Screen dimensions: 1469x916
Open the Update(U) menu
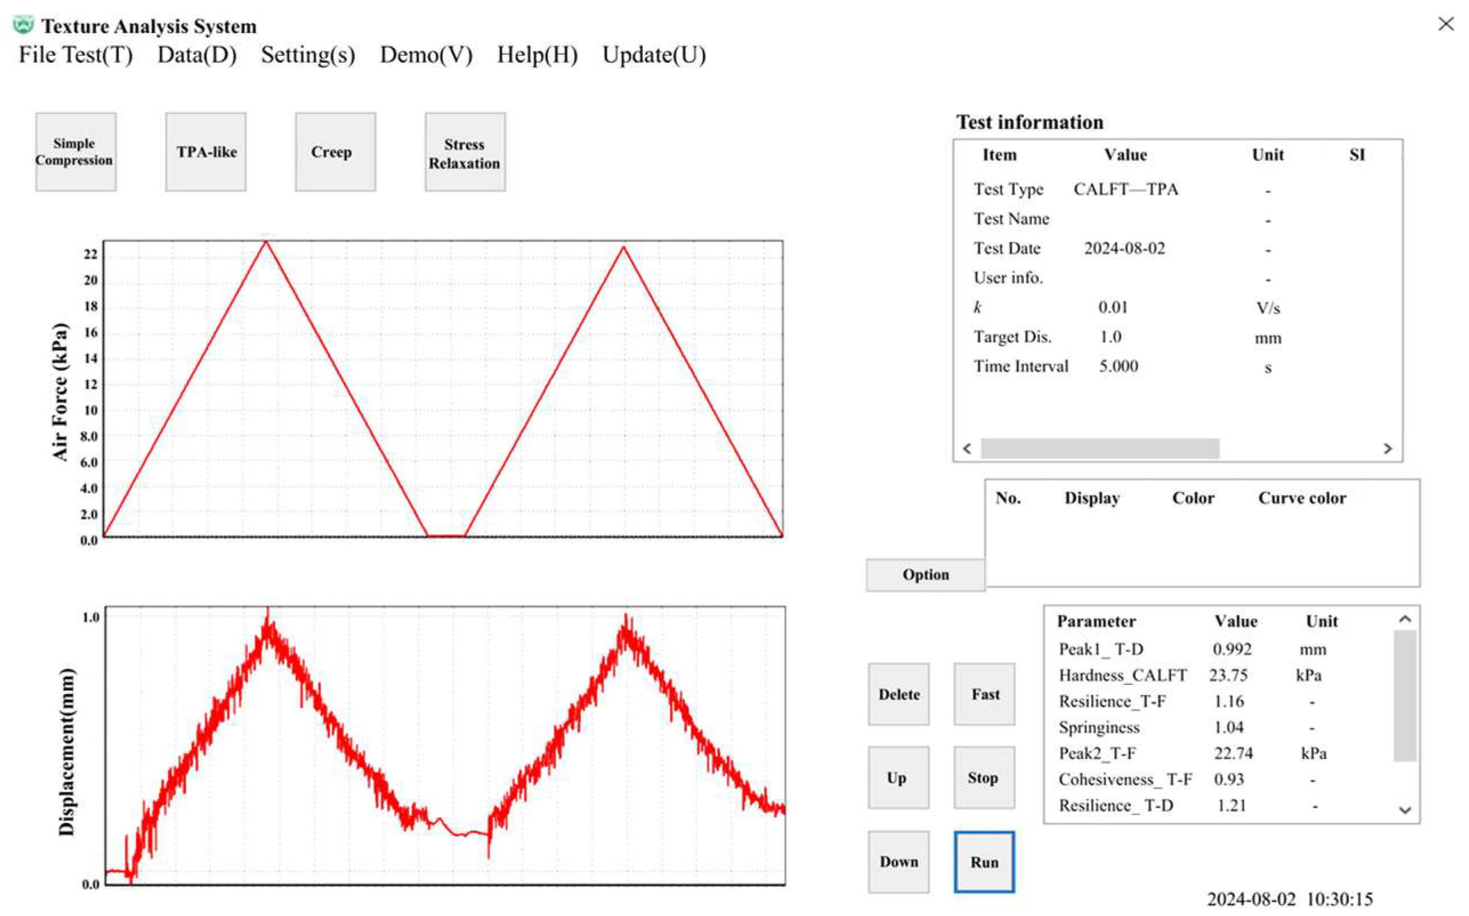[654, 55]
